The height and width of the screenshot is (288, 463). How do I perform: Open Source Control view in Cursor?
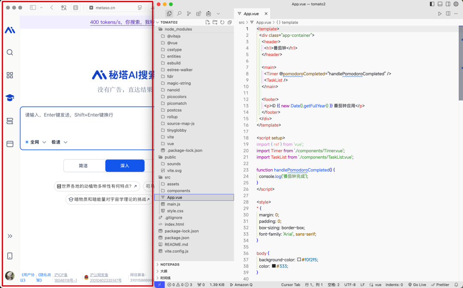[189, 14]
